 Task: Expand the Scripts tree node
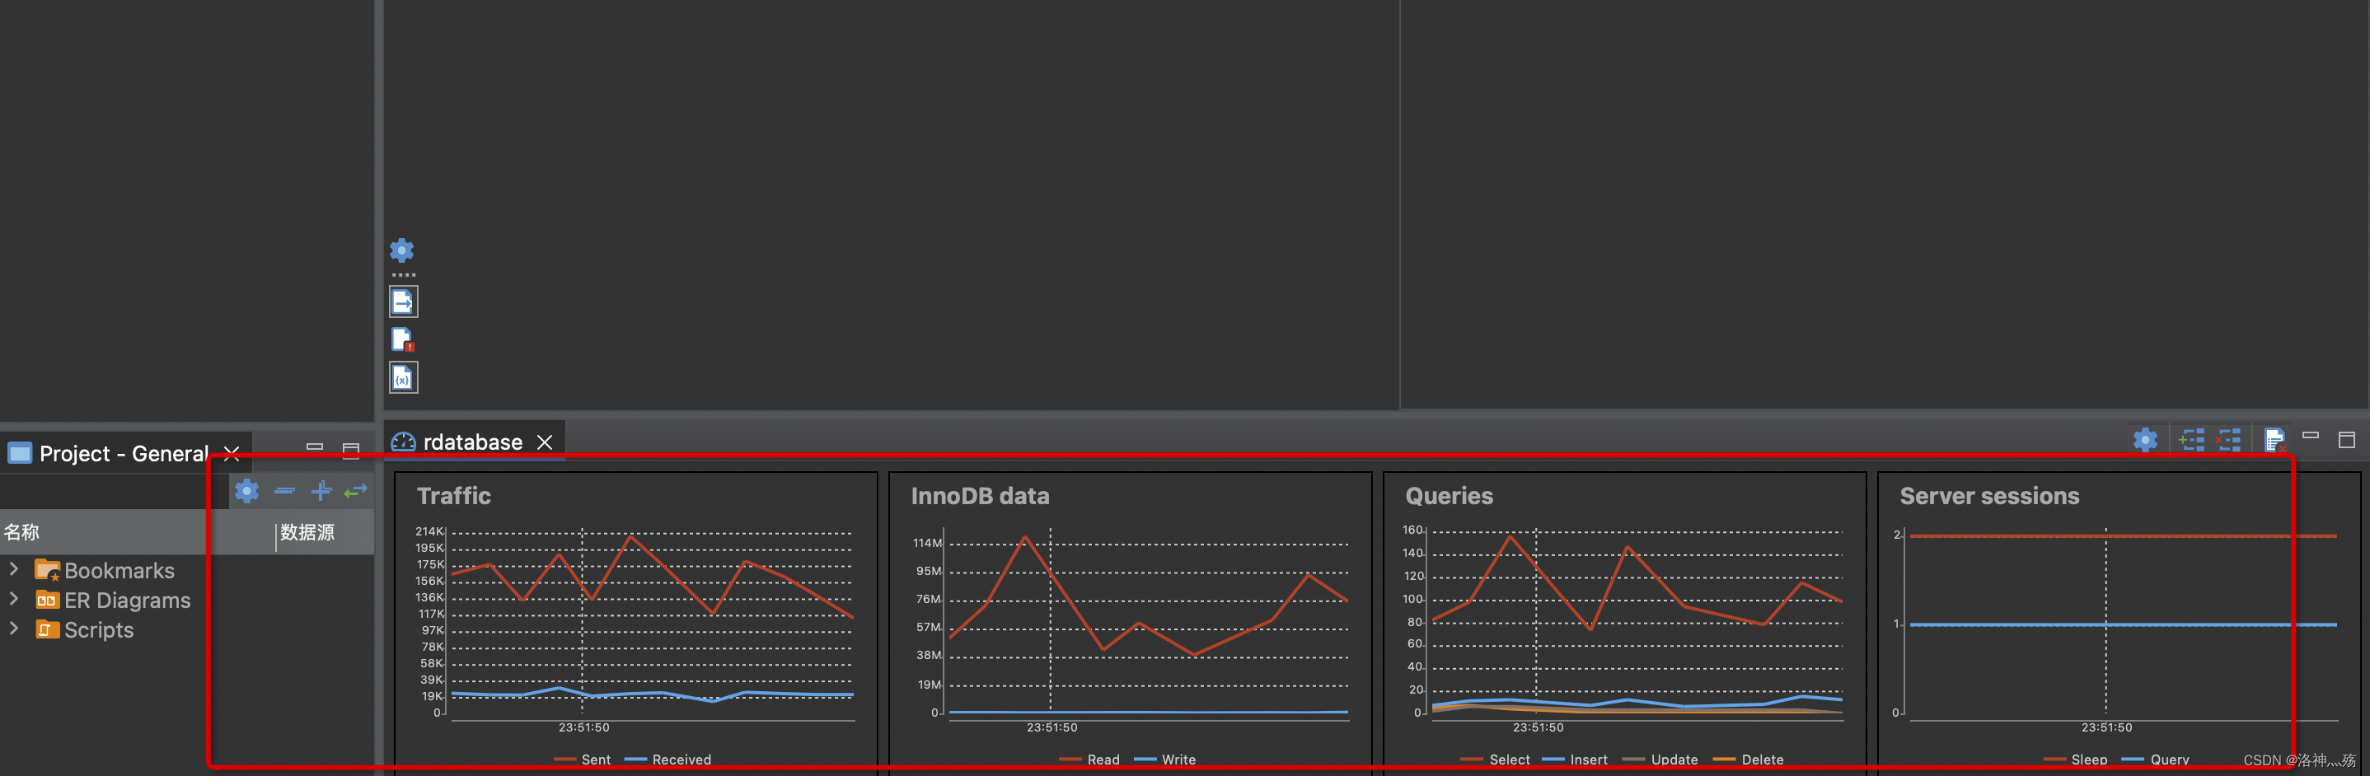point(14,629)
